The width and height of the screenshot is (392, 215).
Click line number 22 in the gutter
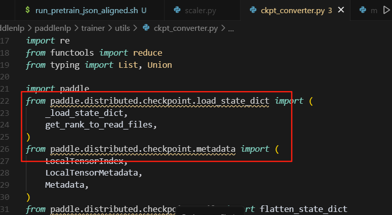pos(5,101)
